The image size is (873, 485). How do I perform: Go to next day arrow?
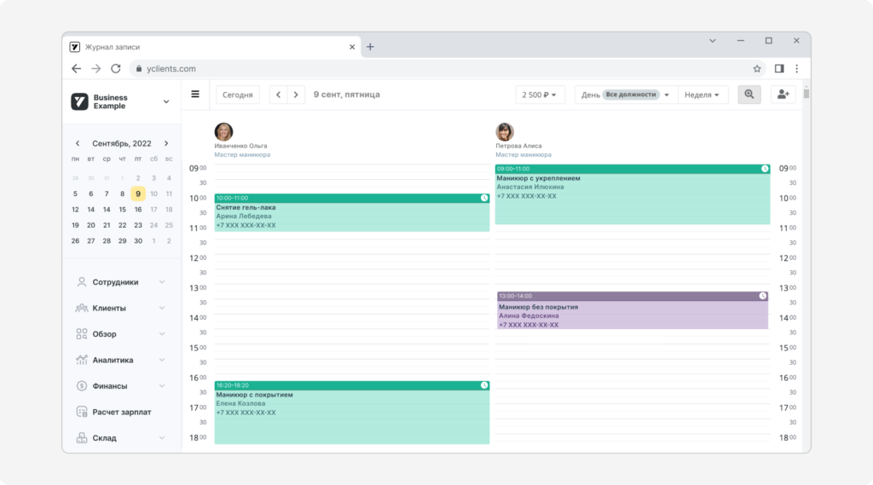coord(296,95)
